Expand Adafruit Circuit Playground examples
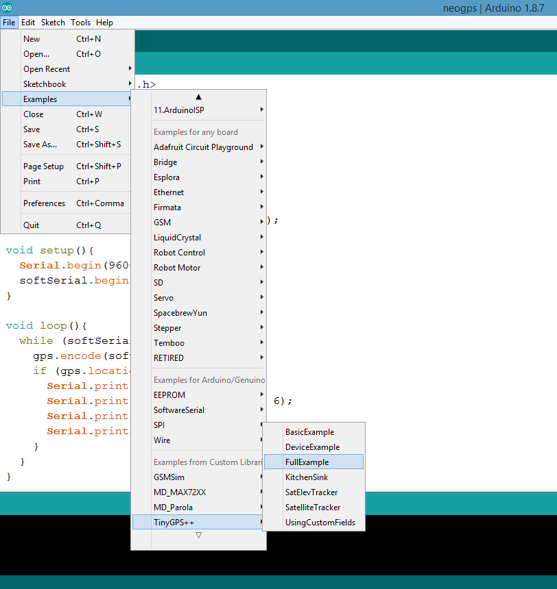Image resolution: width=557 pixels, height=589 pixels. coord(198,147)
